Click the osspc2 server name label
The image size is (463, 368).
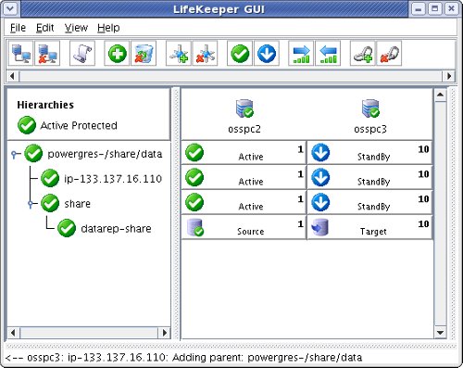coord(244,129)
